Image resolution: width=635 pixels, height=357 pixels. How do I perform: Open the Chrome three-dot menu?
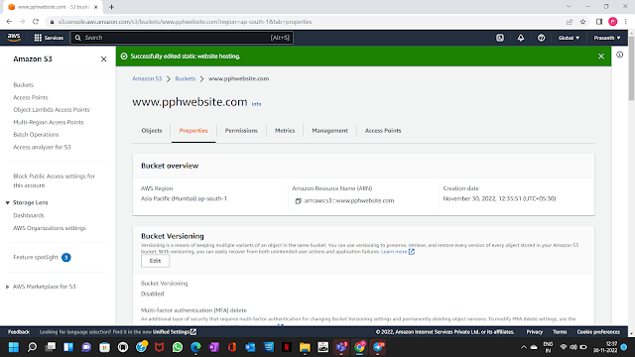pyautogui.click(x=626, y=22)
